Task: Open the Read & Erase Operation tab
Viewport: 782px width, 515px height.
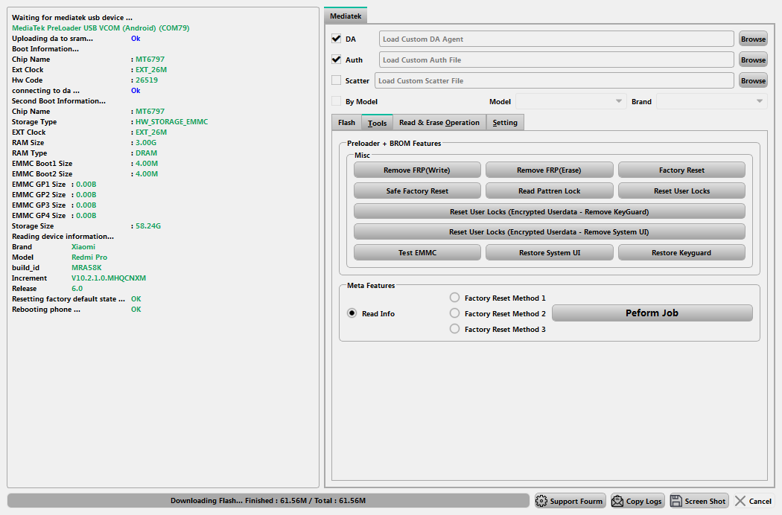Action: pos(439,123)
